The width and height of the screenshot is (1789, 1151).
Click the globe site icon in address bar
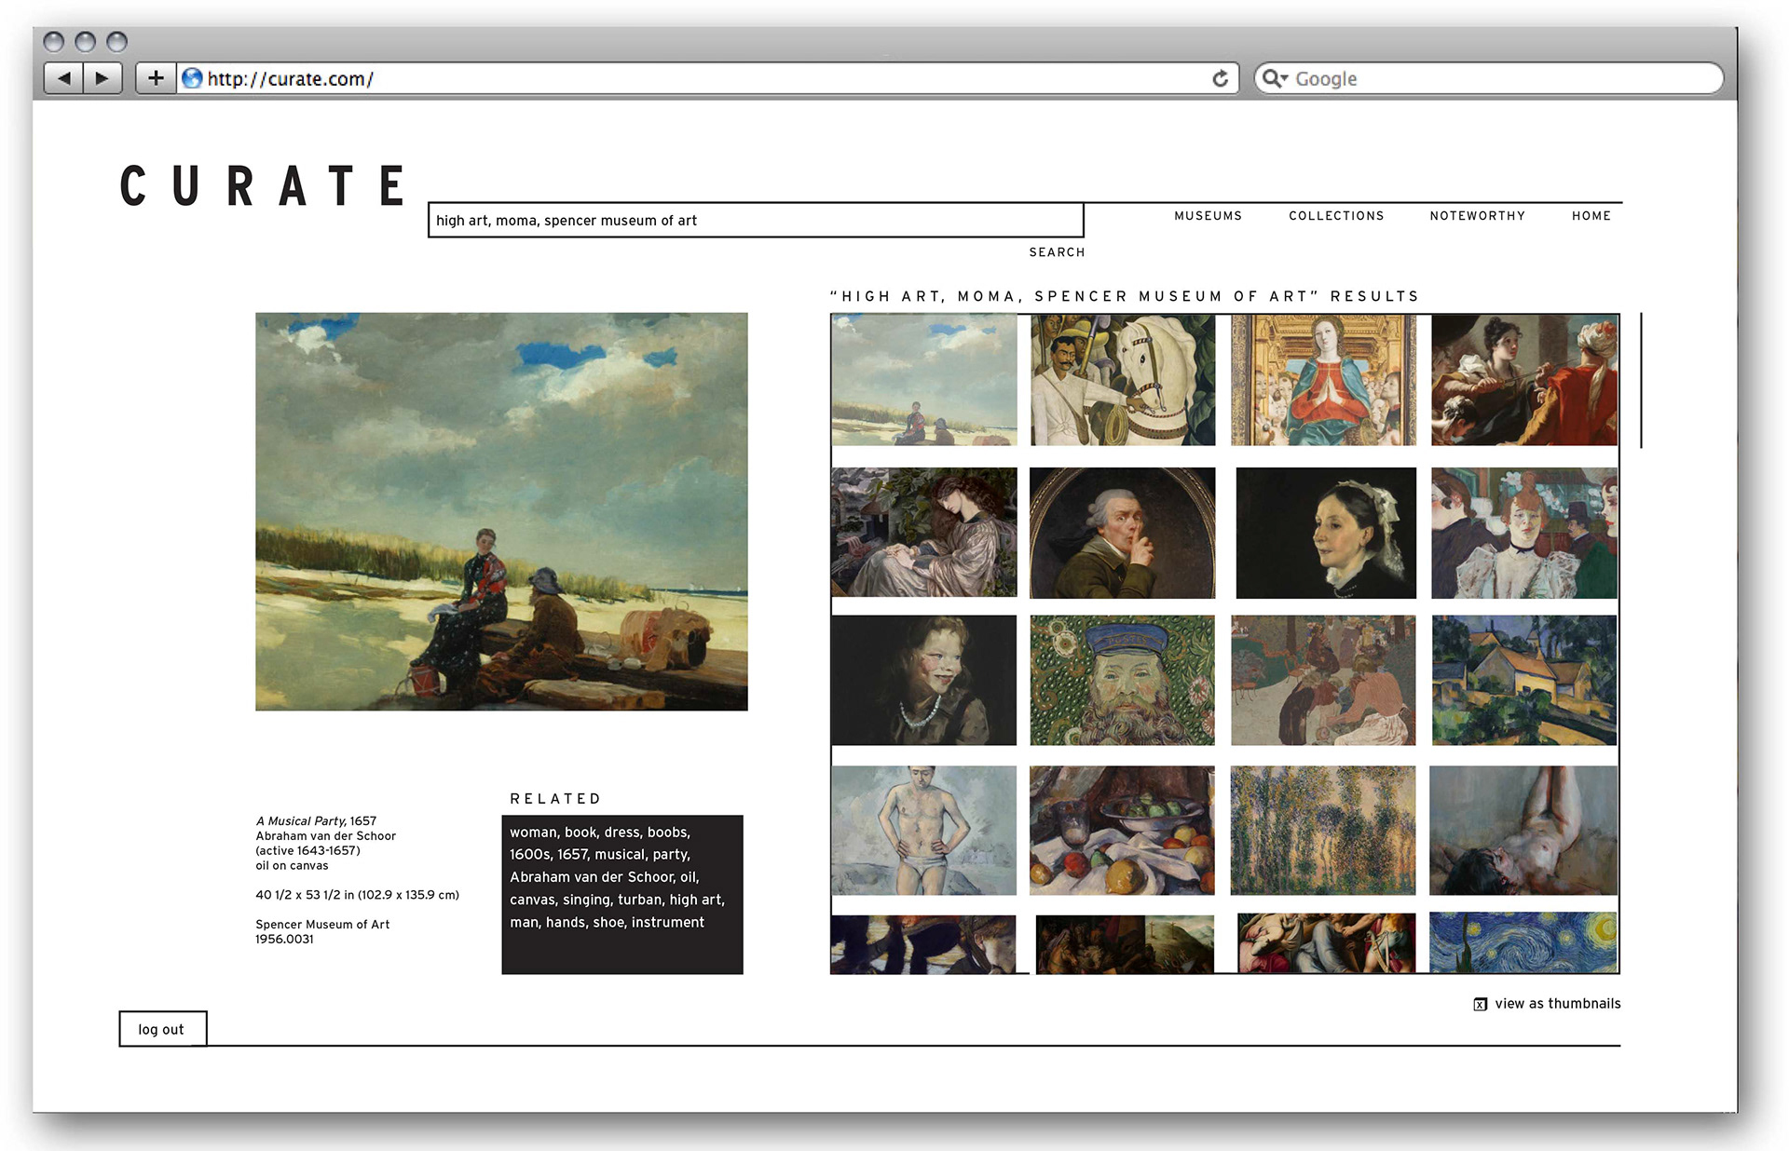coord(192,78)
